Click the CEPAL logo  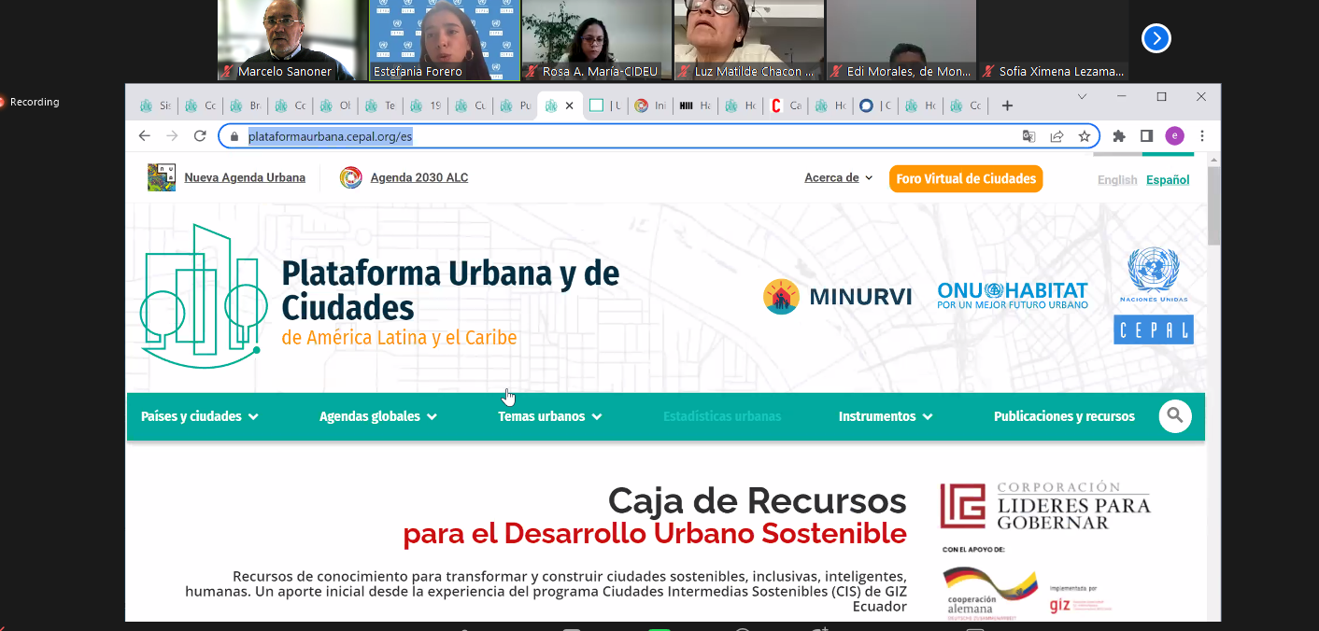coord(1154,330)
